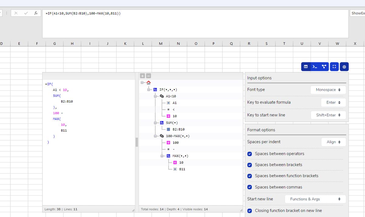
Task: Click the fx icon beside IF(•,•,•)
Action: 155,89
